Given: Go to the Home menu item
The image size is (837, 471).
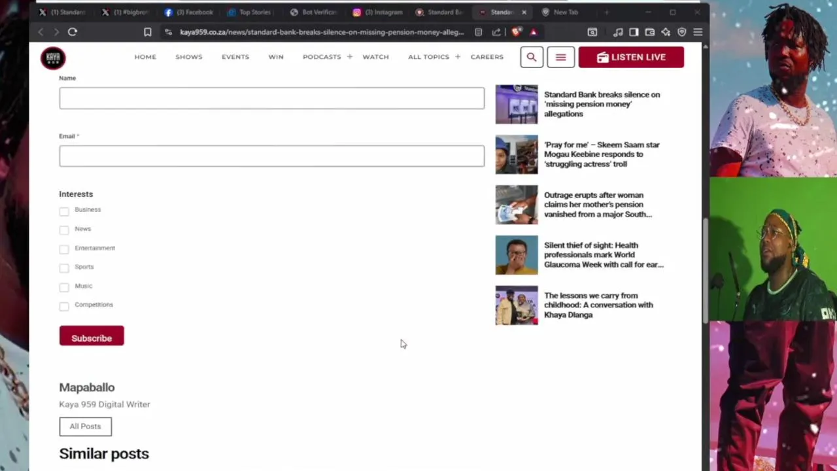Looking at the screenshot, I should (x=145, y=57).
